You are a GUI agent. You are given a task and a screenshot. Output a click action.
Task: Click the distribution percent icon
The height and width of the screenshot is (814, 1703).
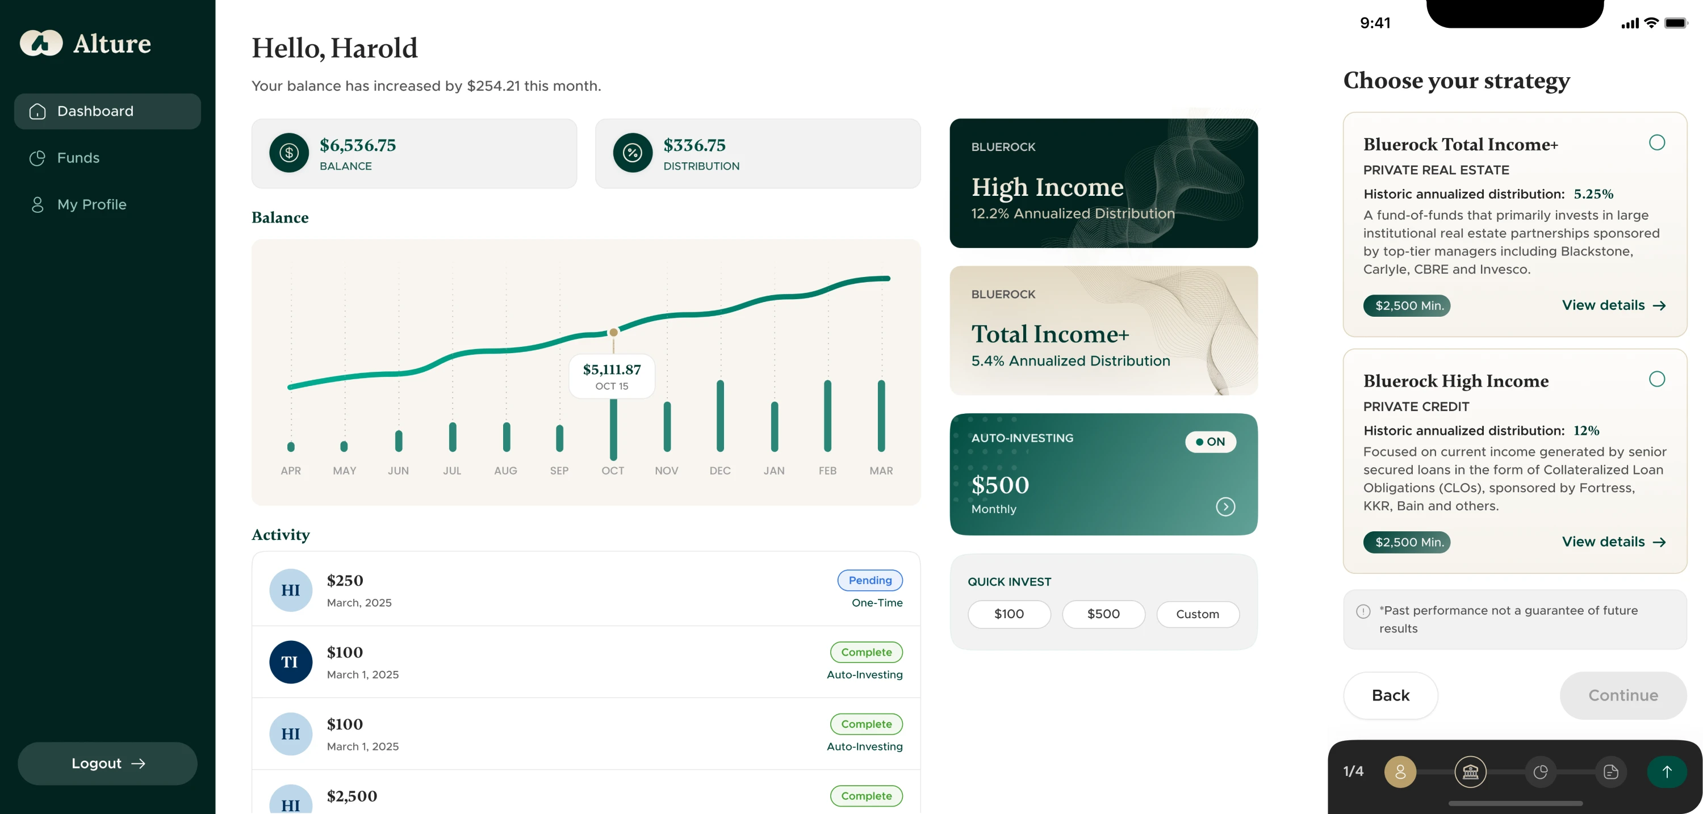point(633,153)
